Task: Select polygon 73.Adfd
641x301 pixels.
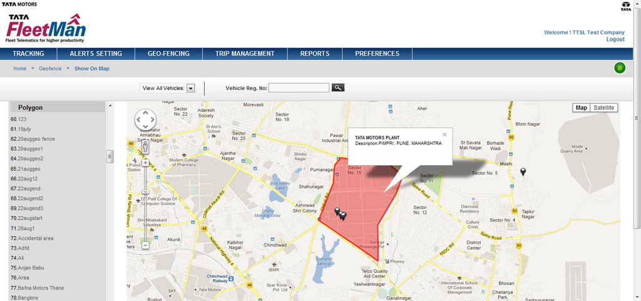Action: (19, 248)
